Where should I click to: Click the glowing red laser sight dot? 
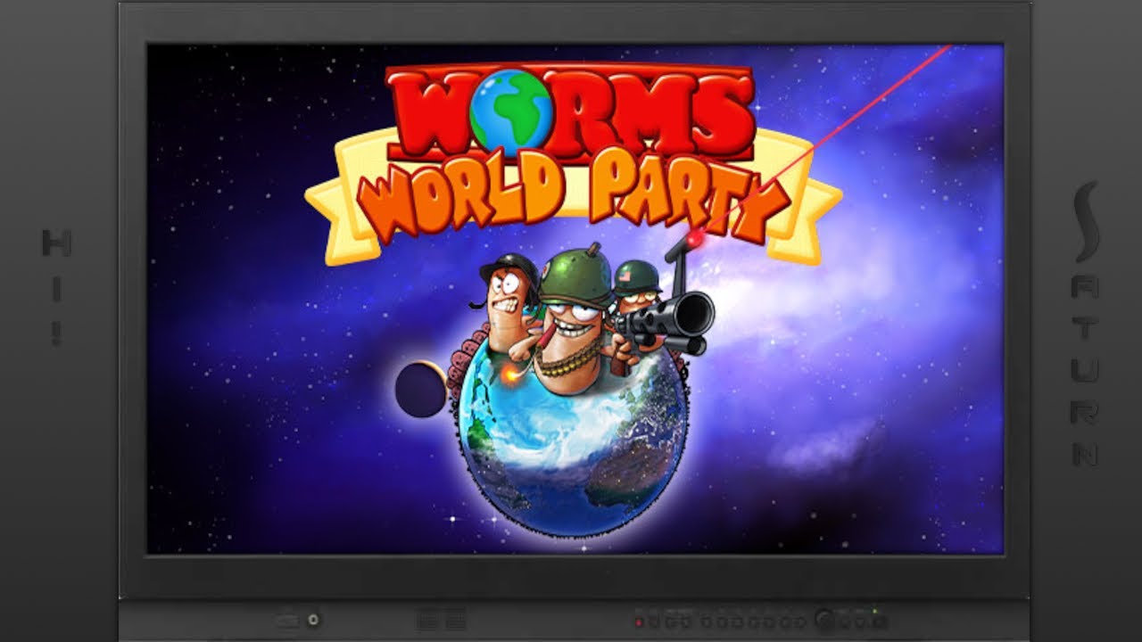click(693, 238)
